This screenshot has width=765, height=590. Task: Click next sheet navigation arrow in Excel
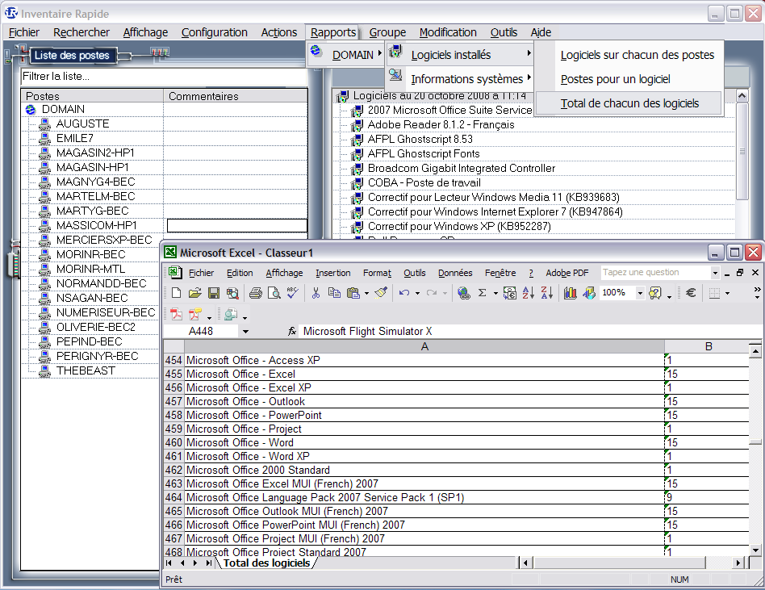pyautogui.click(x=195, y=563)
